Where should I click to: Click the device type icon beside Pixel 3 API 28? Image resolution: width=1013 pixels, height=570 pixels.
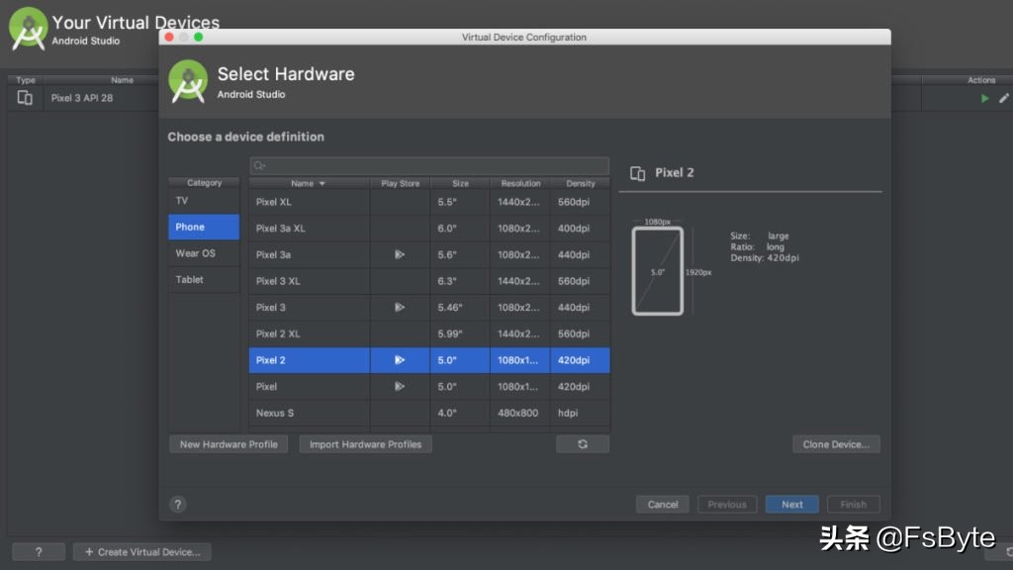point(24,97)
